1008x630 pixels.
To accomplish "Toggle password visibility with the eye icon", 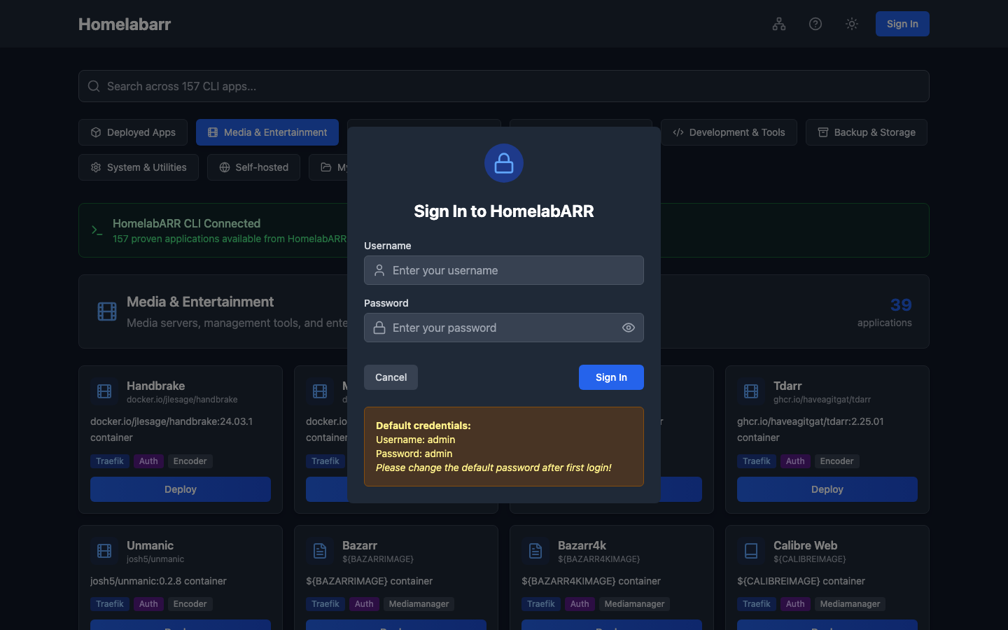I will 628,327.
